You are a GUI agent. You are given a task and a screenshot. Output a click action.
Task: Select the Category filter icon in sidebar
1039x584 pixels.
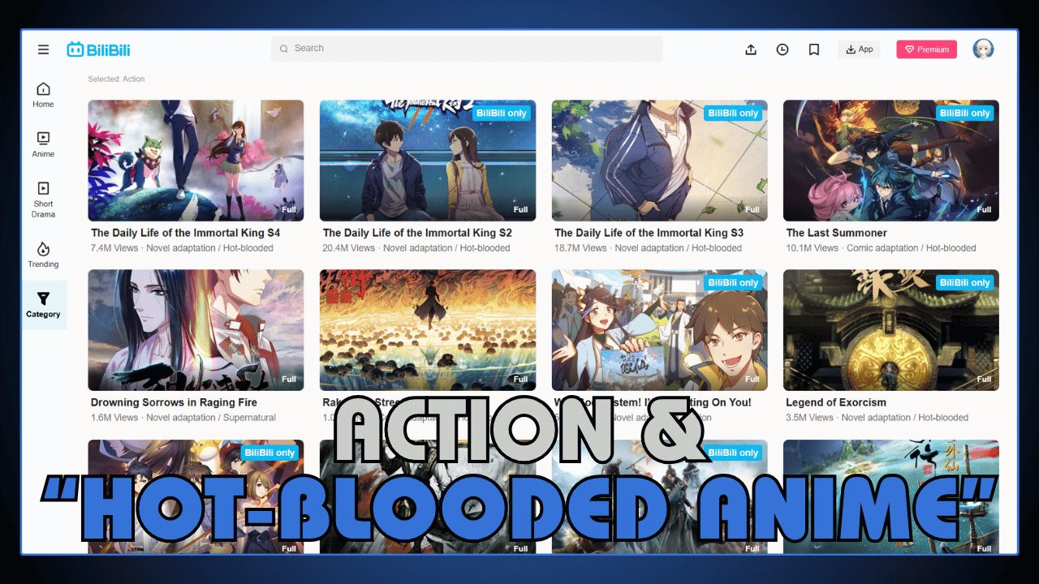(42, 302)
